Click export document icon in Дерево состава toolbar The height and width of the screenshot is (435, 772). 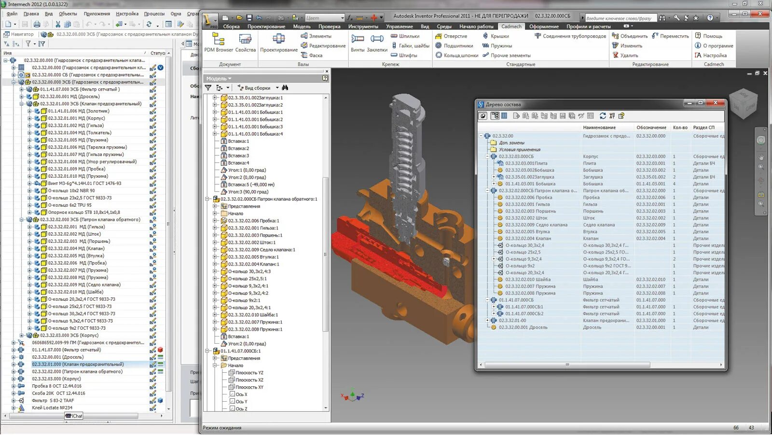(516, 116)
